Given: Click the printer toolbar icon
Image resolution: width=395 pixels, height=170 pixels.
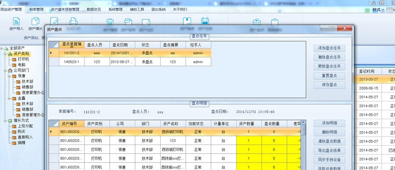Looking at the screenshot, I should 73,21.
